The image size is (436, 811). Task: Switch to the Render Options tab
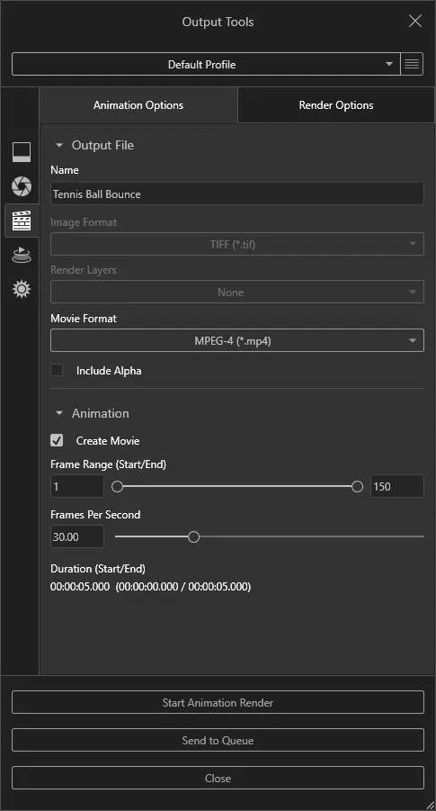336,105
